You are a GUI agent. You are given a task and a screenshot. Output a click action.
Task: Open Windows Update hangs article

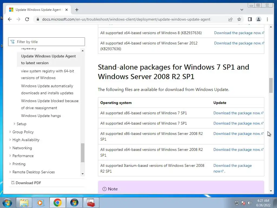coord(41,116)
